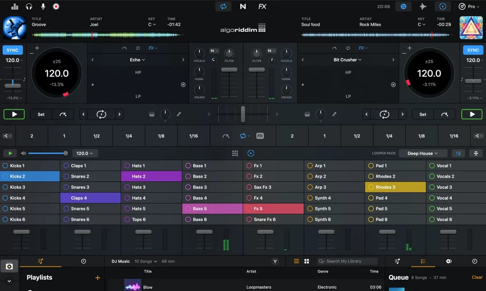
Task: Change the Deep House looper pack
Action: [424, 153]
